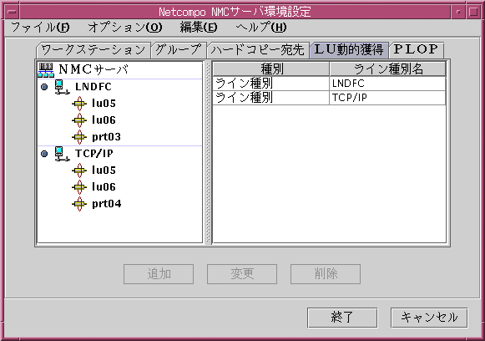Open the オプション(O) menu
Screen dimensions: 485x341
coord(125,28)
